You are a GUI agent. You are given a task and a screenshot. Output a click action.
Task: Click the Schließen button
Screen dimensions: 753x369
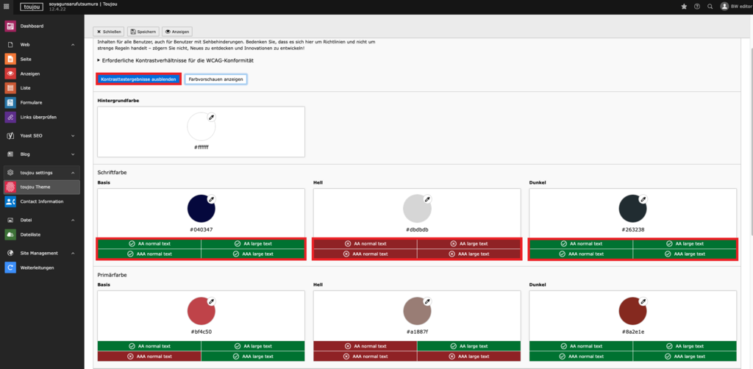click(109, 32)
